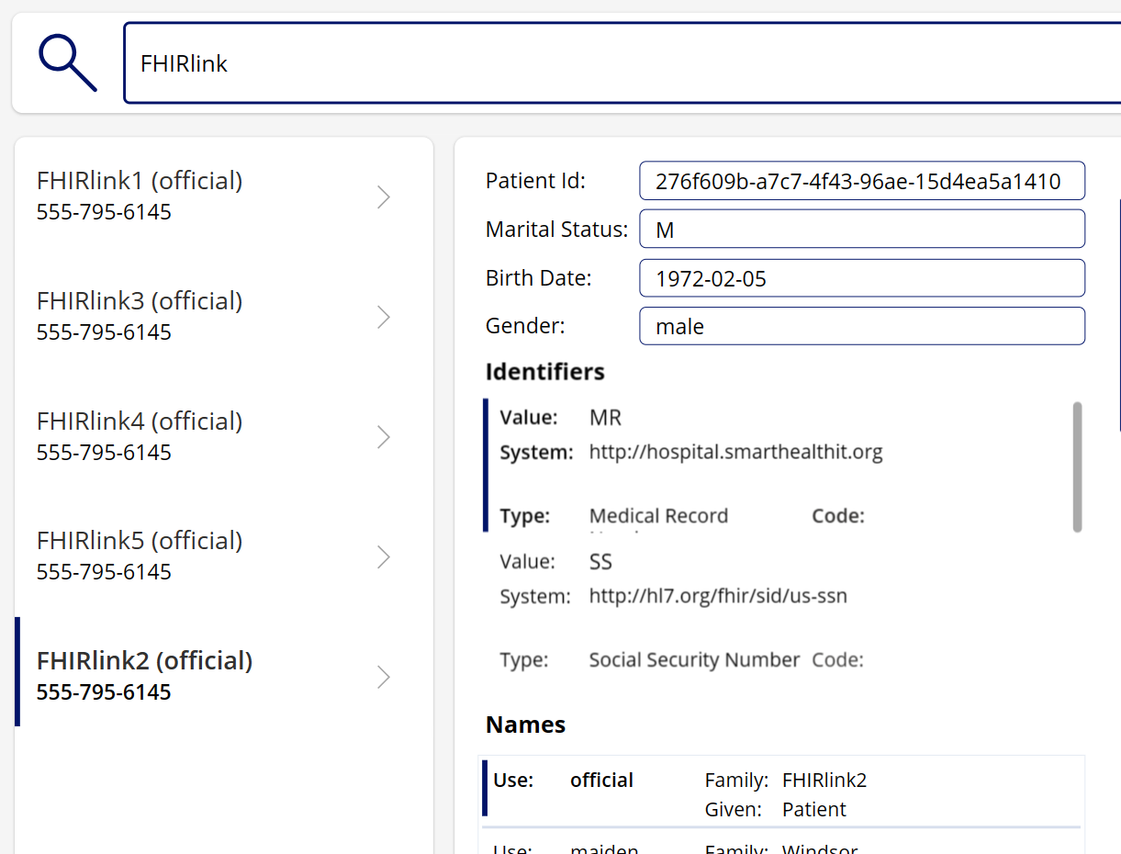Click the Medical Record type text
Viewport: 1121px width, 854px height.
pyautogui.click(x=658, y=516)
